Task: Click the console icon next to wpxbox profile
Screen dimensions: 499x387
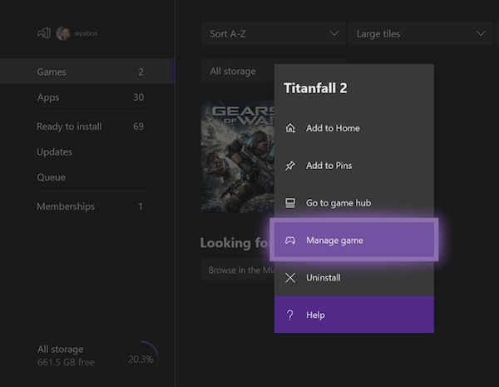Action: [44, 33]
